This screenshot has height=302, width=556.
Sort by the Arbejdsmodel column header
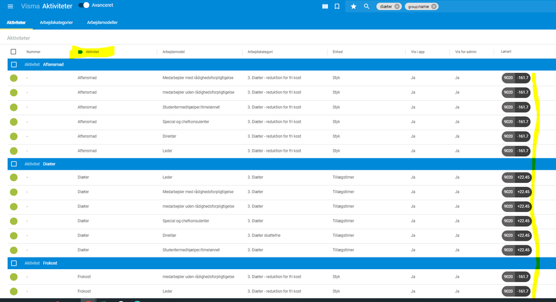[x=174, y=52]
